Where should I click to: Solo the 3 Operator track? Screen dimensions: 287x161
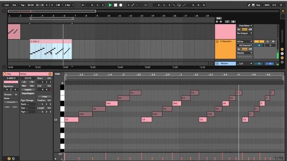click(267, 42)
